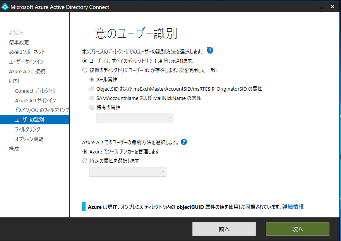Select the ユーザーの識別 step

click(x=34, y=120)
